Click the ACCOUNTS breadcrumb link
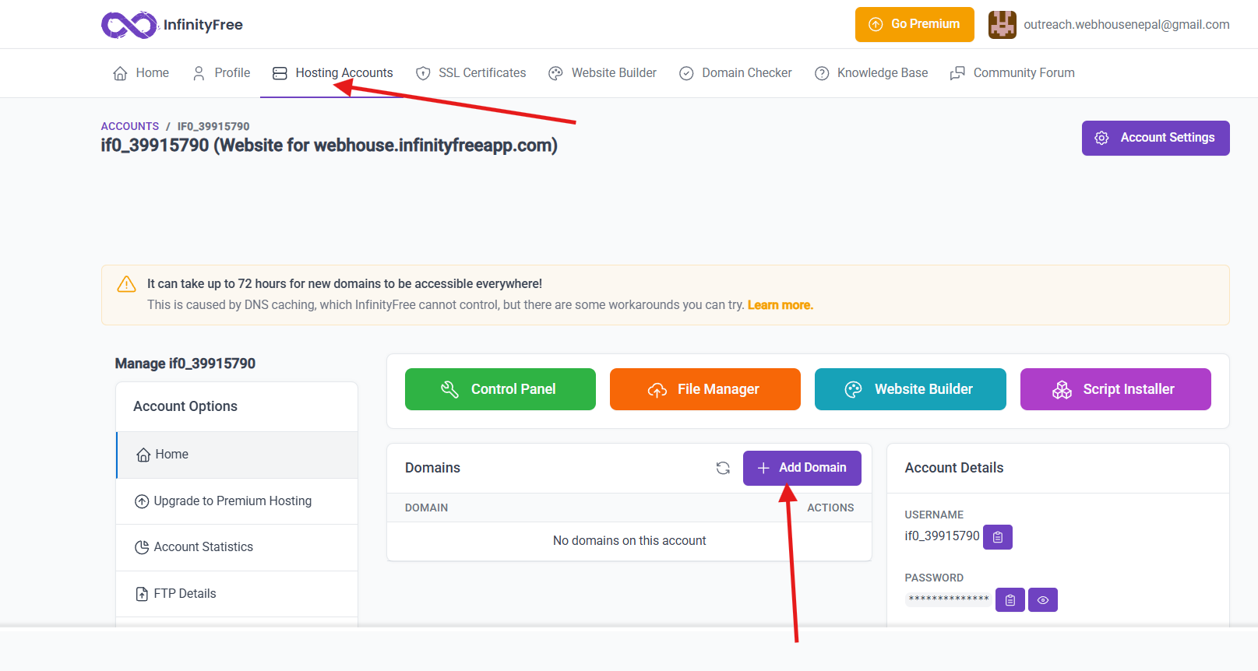 pyautogui.click(x=130, y=126)
